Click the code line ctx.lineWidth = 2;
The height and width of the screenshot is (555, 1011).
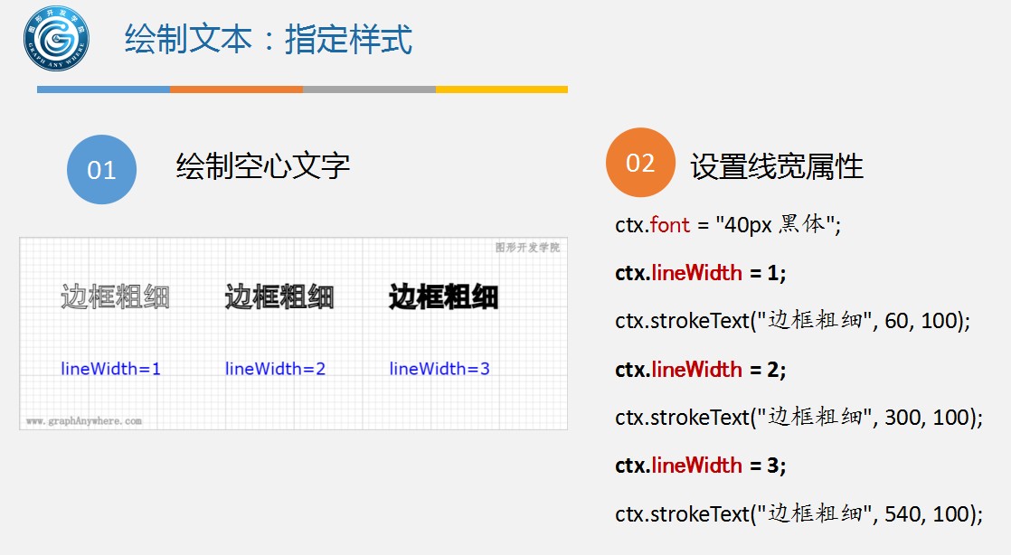(x=700, y=370)
